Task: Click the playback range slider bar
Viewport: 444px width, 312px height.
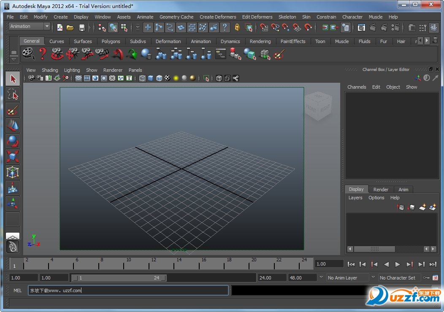Action: coord(119,278)
